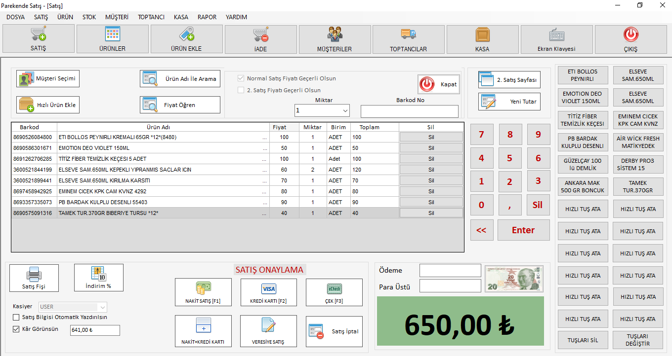
Task: Click the Yeni Tutar button
Action: (509, 102)
